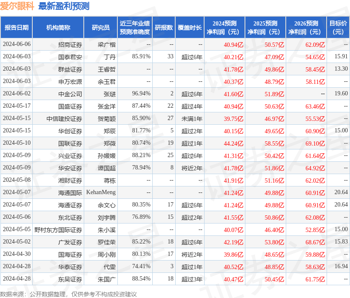
Task: Click 2025 profit 58.55亿
Action: click(274, 143)
